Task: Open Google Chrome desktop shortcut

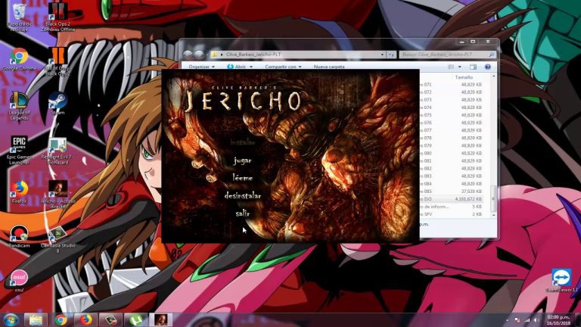Action: (19, 59)
